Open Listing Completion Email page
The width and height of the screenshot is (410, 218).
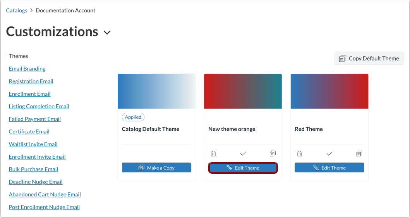coord(39,106)
